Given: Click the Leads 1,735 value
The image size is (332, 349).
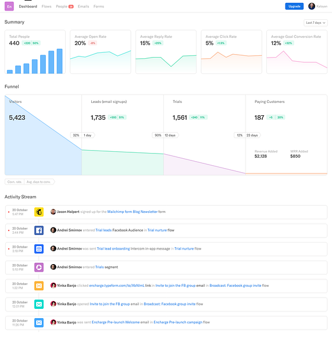Looking at the screenshot, I should (x=98, y=117).
